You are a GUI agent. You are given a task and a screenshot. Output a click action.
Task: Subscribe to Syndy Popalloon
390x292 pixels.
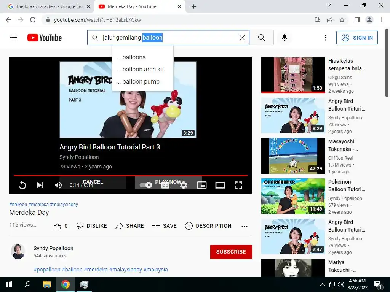(x=231, y=252)
